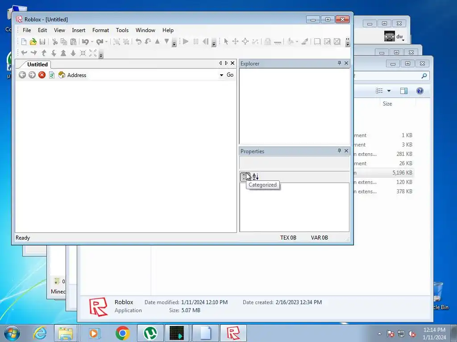Close the Properties panel
This screenshot has height=342, width=457.
click(x=346, y=151)
